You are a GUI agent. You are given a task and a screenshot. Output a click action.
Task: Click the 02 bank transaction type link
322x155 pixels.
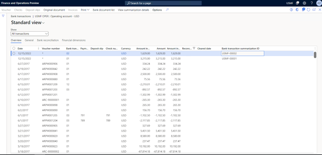click(68, 53)
